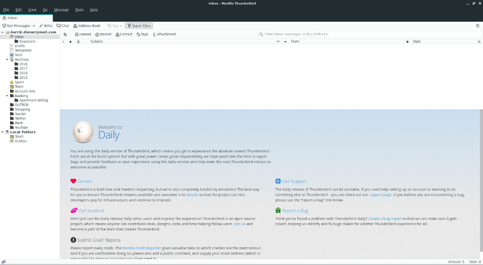
Task: Collapse the Banking folder
Action: pos(7,96)
